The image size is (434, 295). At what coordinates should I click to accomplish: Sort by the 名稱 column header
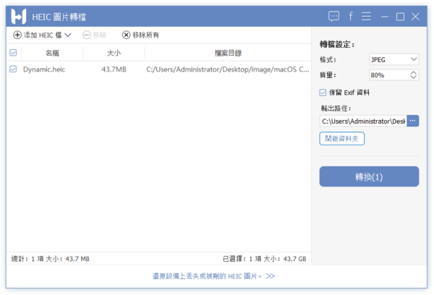[x=52, y=53]
